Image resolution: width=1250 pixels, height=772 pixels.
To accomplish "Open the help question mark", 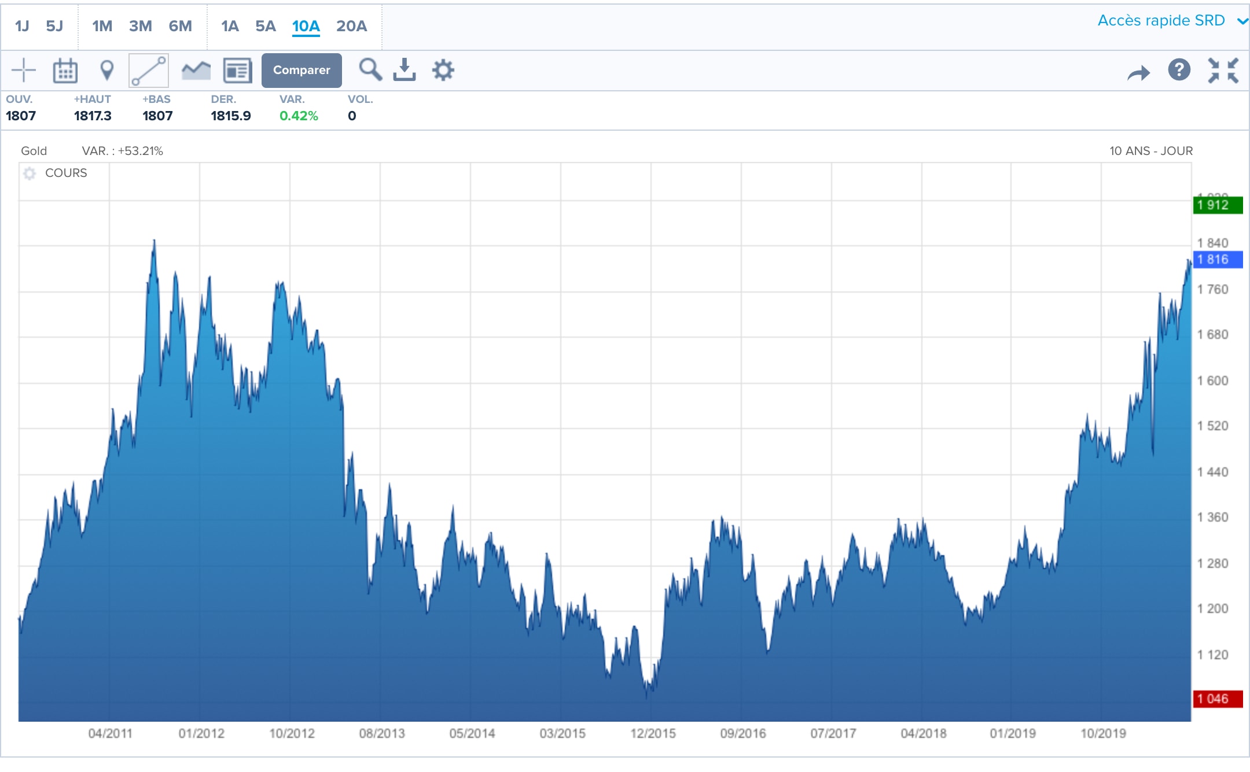I will point(1179,70).
